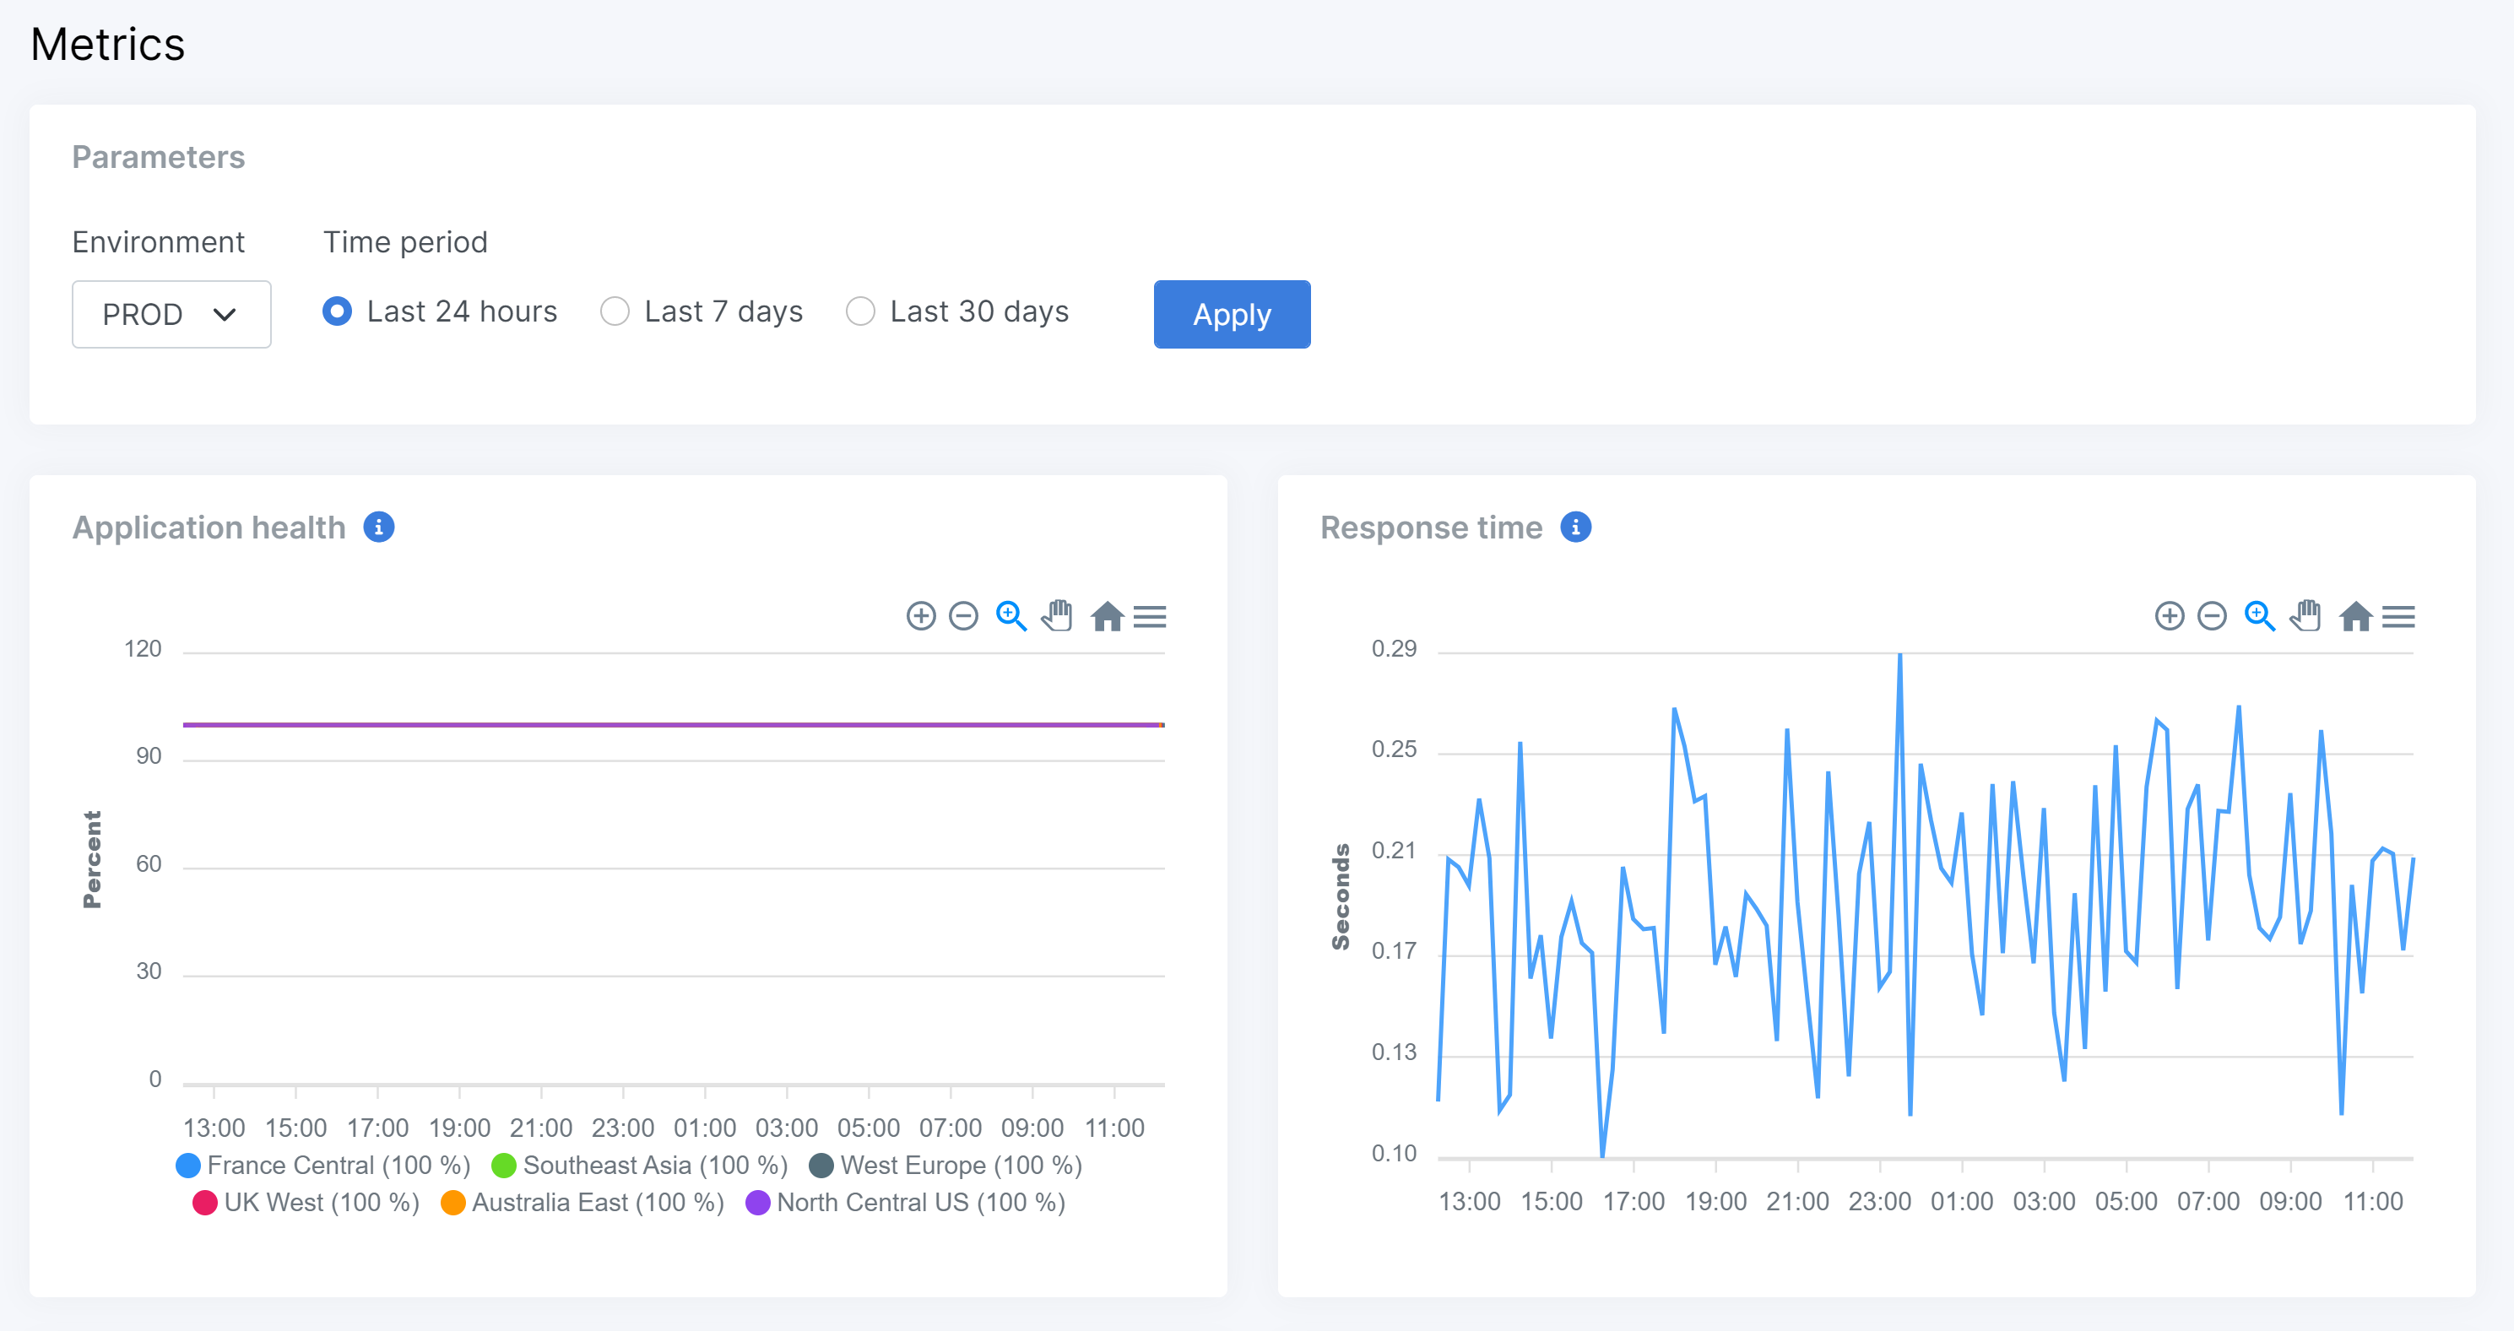This screenshot has width=2514, height=1331.
Task: Show info tooltip for Application health
Action: coord(379,527)
